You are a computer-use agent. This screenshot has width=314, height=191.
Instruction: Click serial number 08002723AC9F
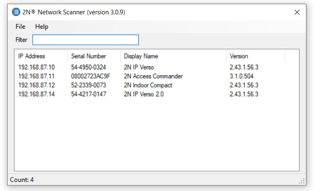click(x=91, y=76)
